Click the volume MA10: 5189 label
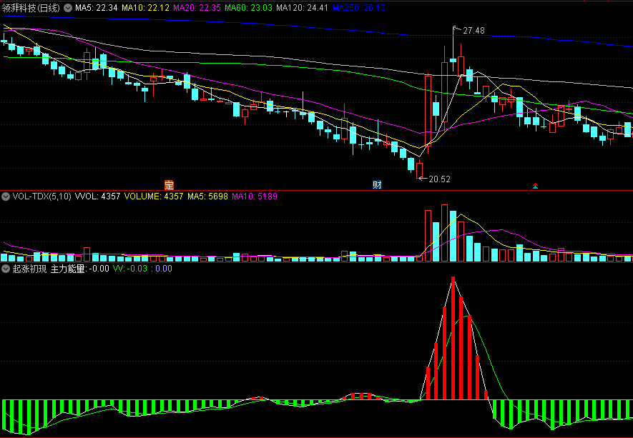The image size is (633, 438). (x=255, y=196)
